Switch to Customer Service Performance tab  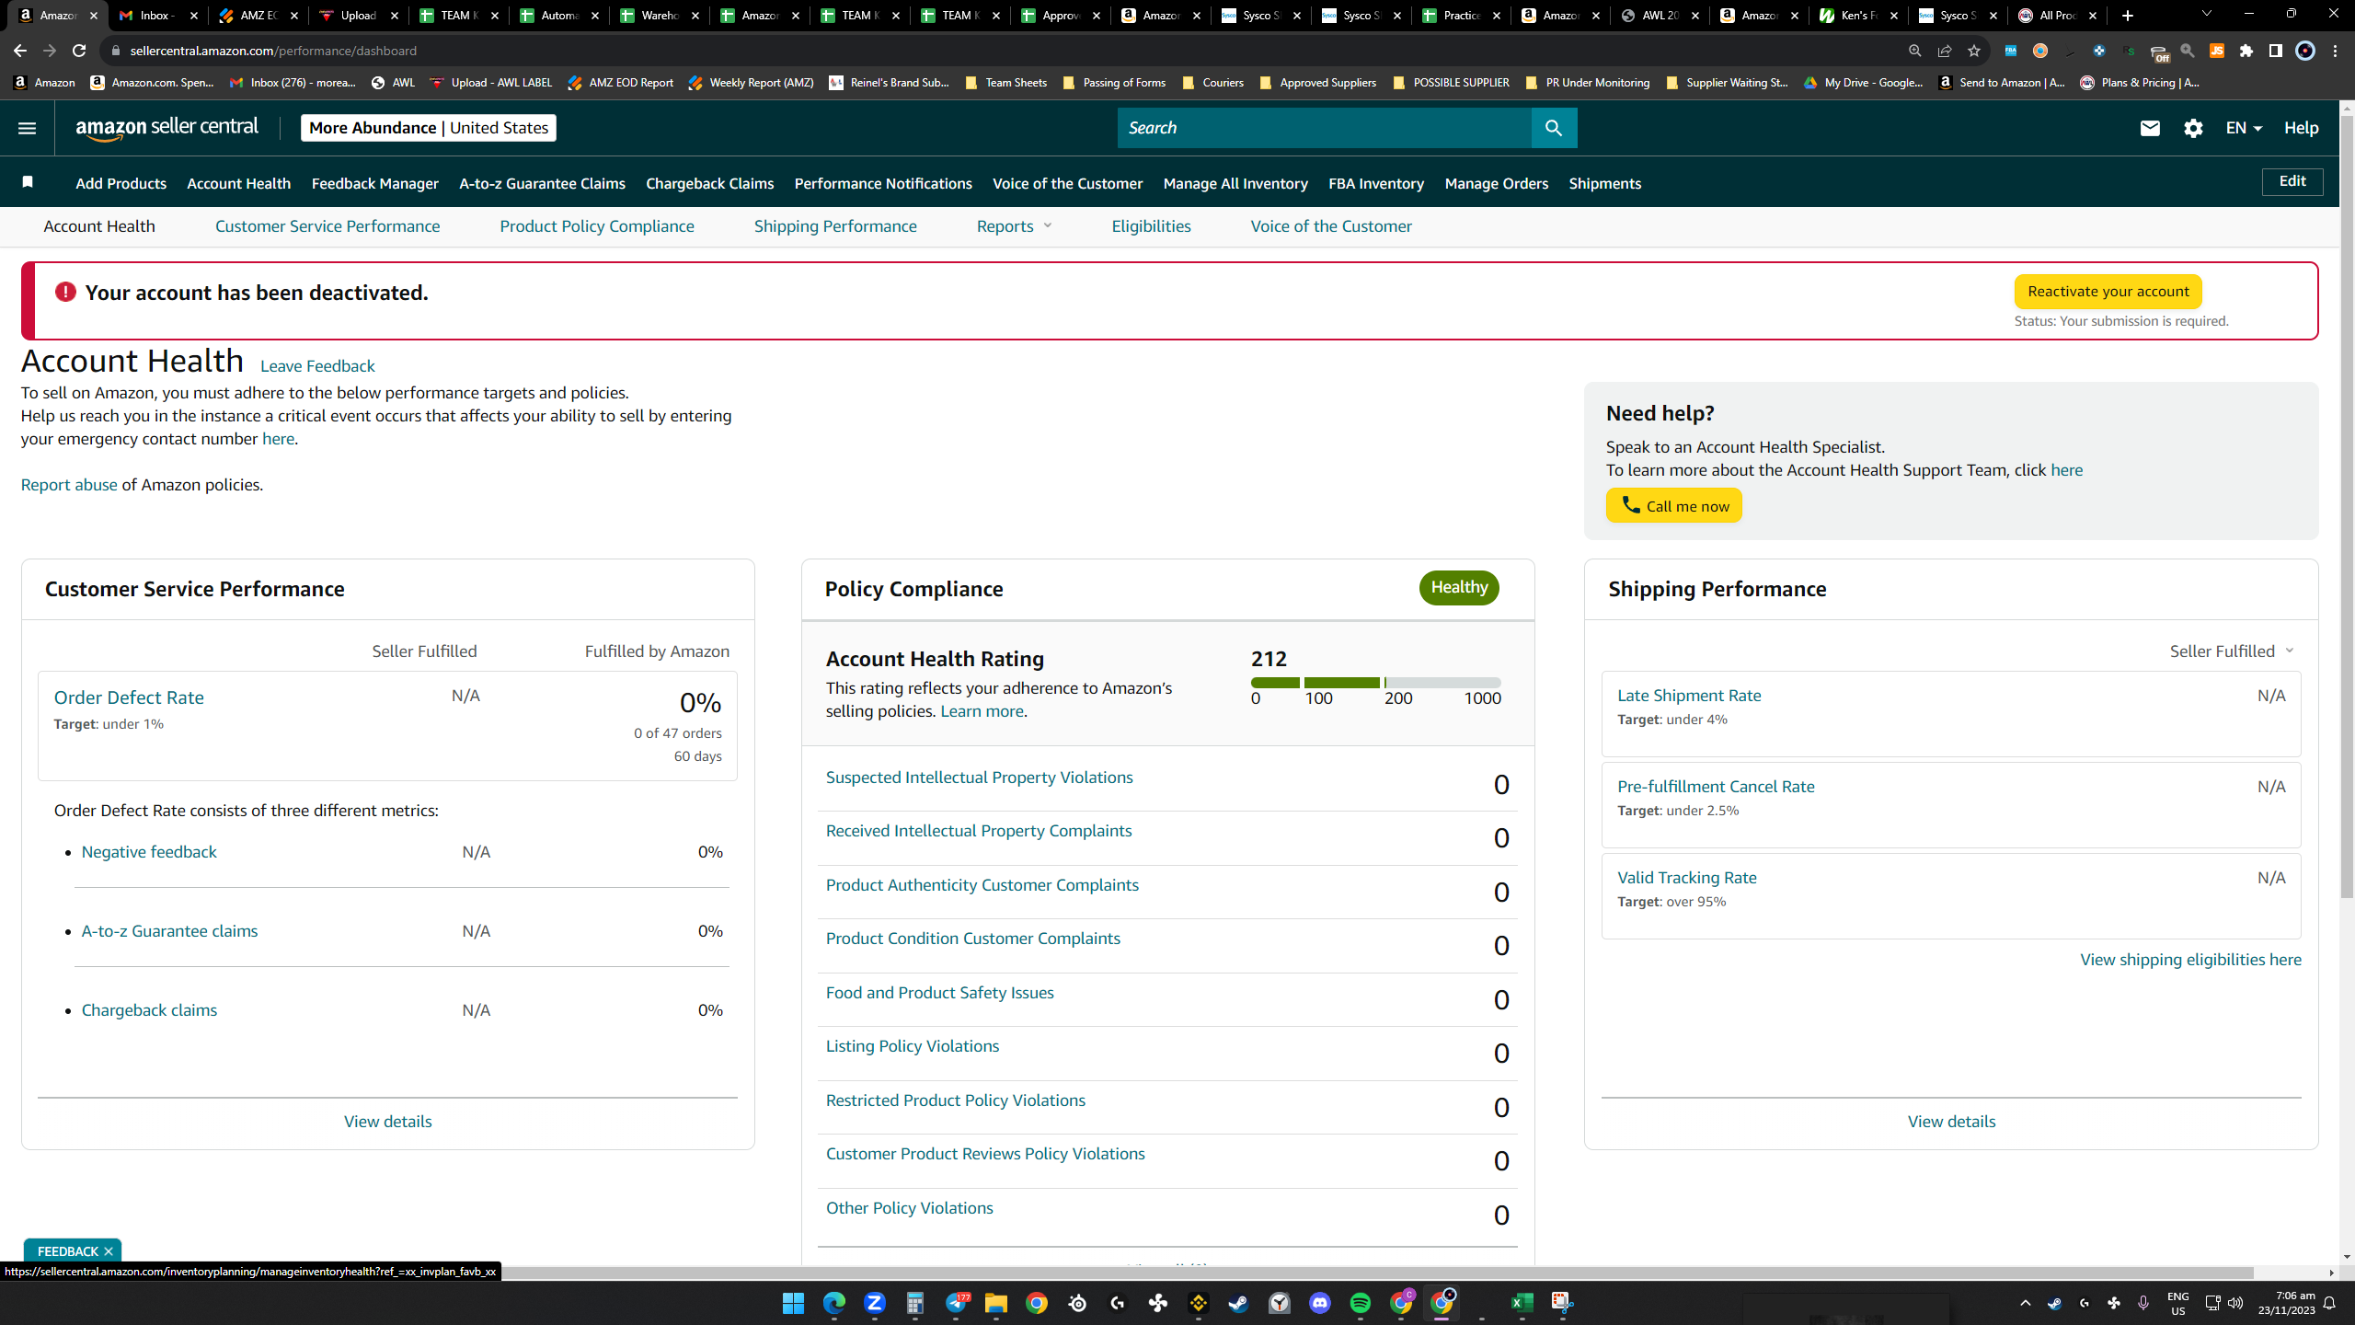pyautogui.click(x=327, y=226)
